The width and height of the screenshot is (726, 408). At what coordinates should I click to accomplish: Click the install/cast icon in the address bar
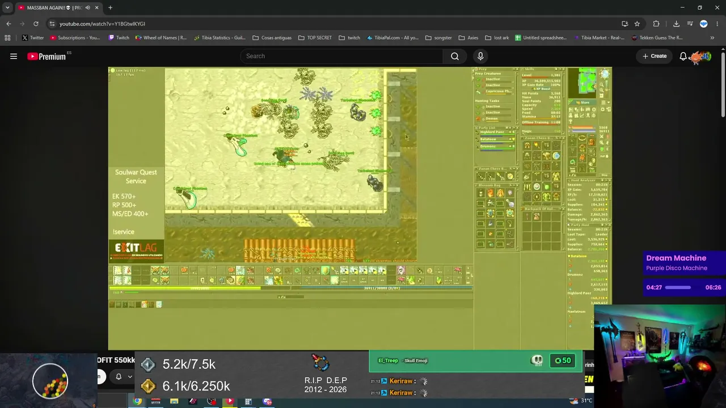click(624, 24)
